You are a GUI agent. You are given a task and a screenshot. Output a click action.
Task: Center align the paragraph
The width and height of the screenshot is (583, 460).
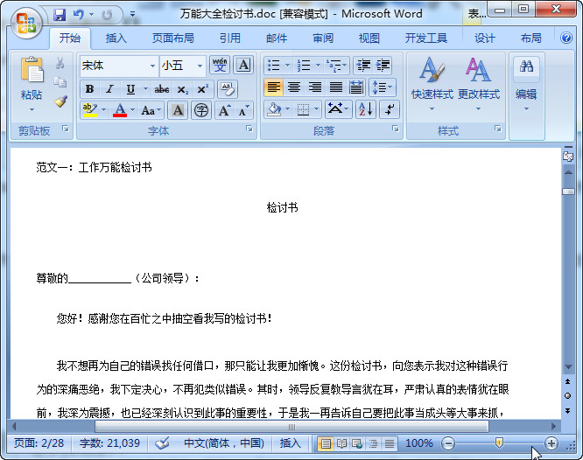[294, 87]
